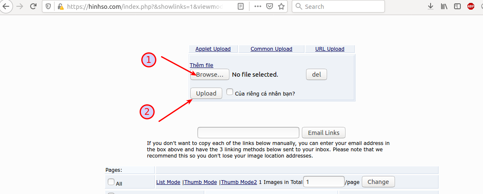Click the Thêm file link

point(201,65)
